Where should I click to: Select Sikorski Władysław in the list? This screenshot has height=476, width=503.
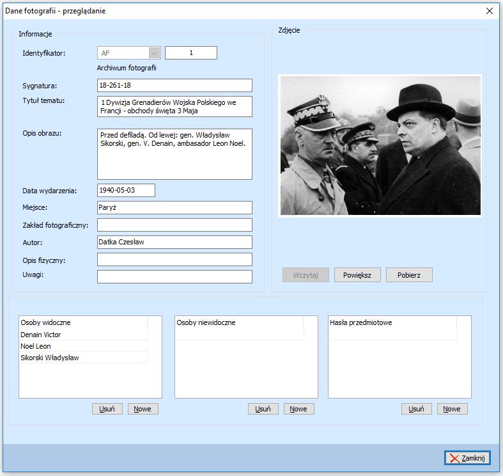tap(84, 358)
